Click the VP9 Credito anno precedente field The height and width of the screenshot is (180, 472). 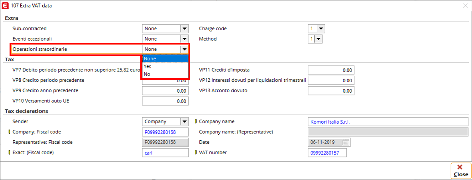(x=165, y=91)
